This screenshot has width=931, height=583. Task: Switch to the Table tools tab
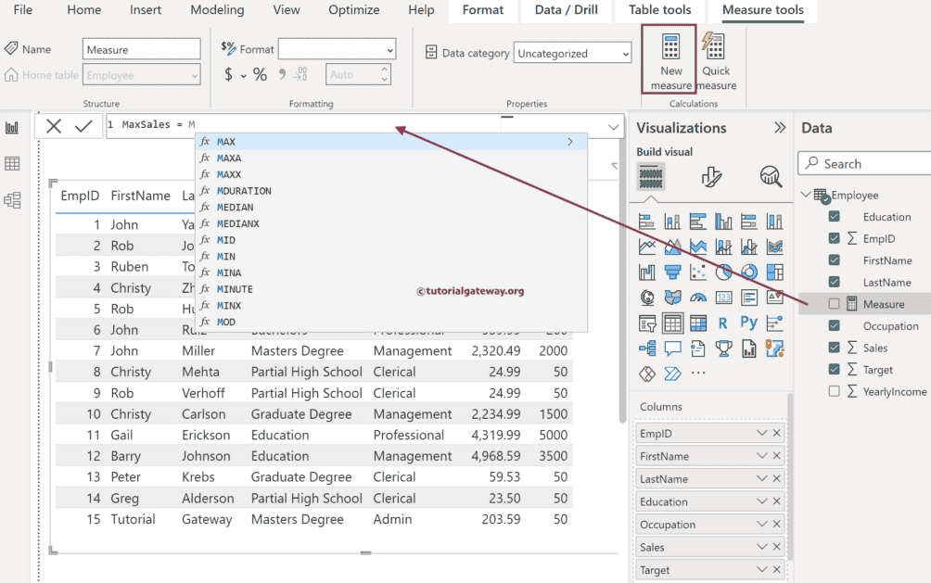click(659, 10)
